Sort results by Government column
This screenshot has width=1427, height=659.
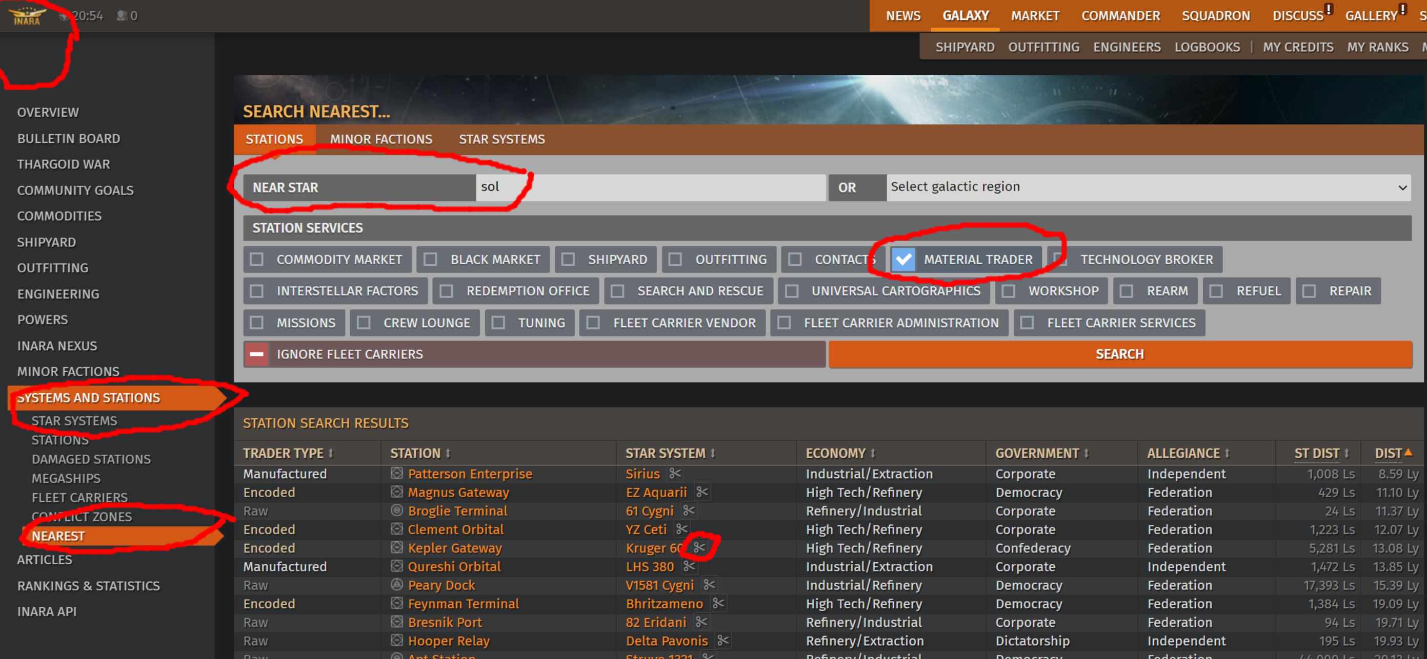point(1042,453)
